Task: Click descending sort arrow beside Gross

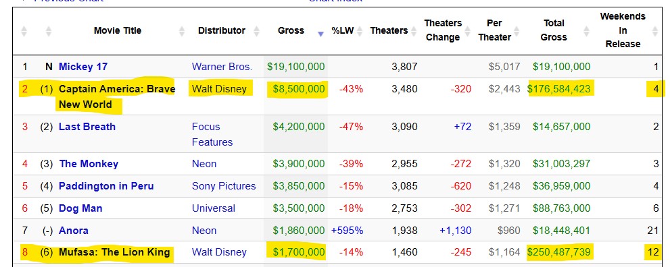Action: [x=321, y=34]
